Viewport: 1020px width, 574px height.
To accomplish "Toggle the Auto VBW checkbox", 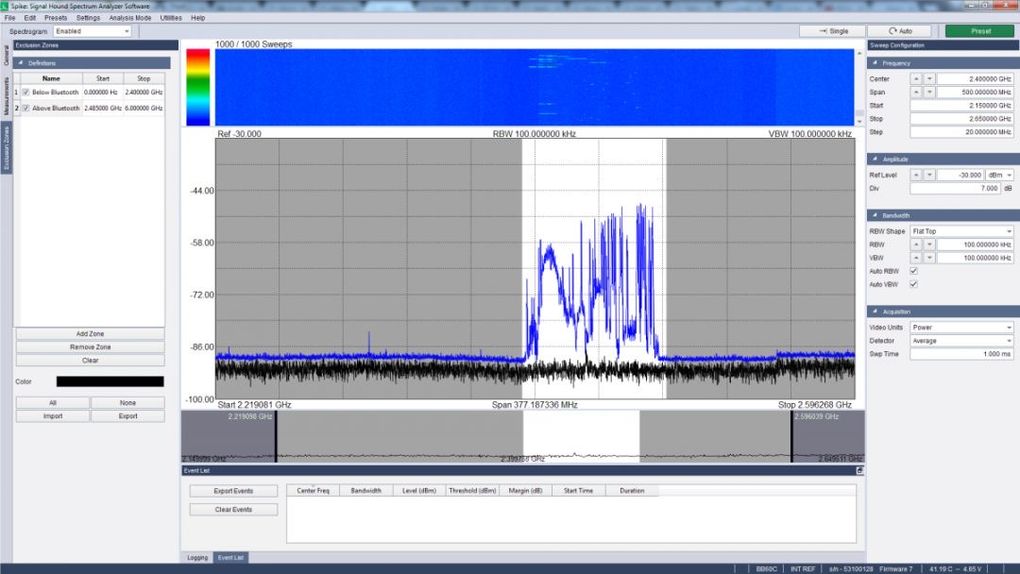I will point(913,284).
